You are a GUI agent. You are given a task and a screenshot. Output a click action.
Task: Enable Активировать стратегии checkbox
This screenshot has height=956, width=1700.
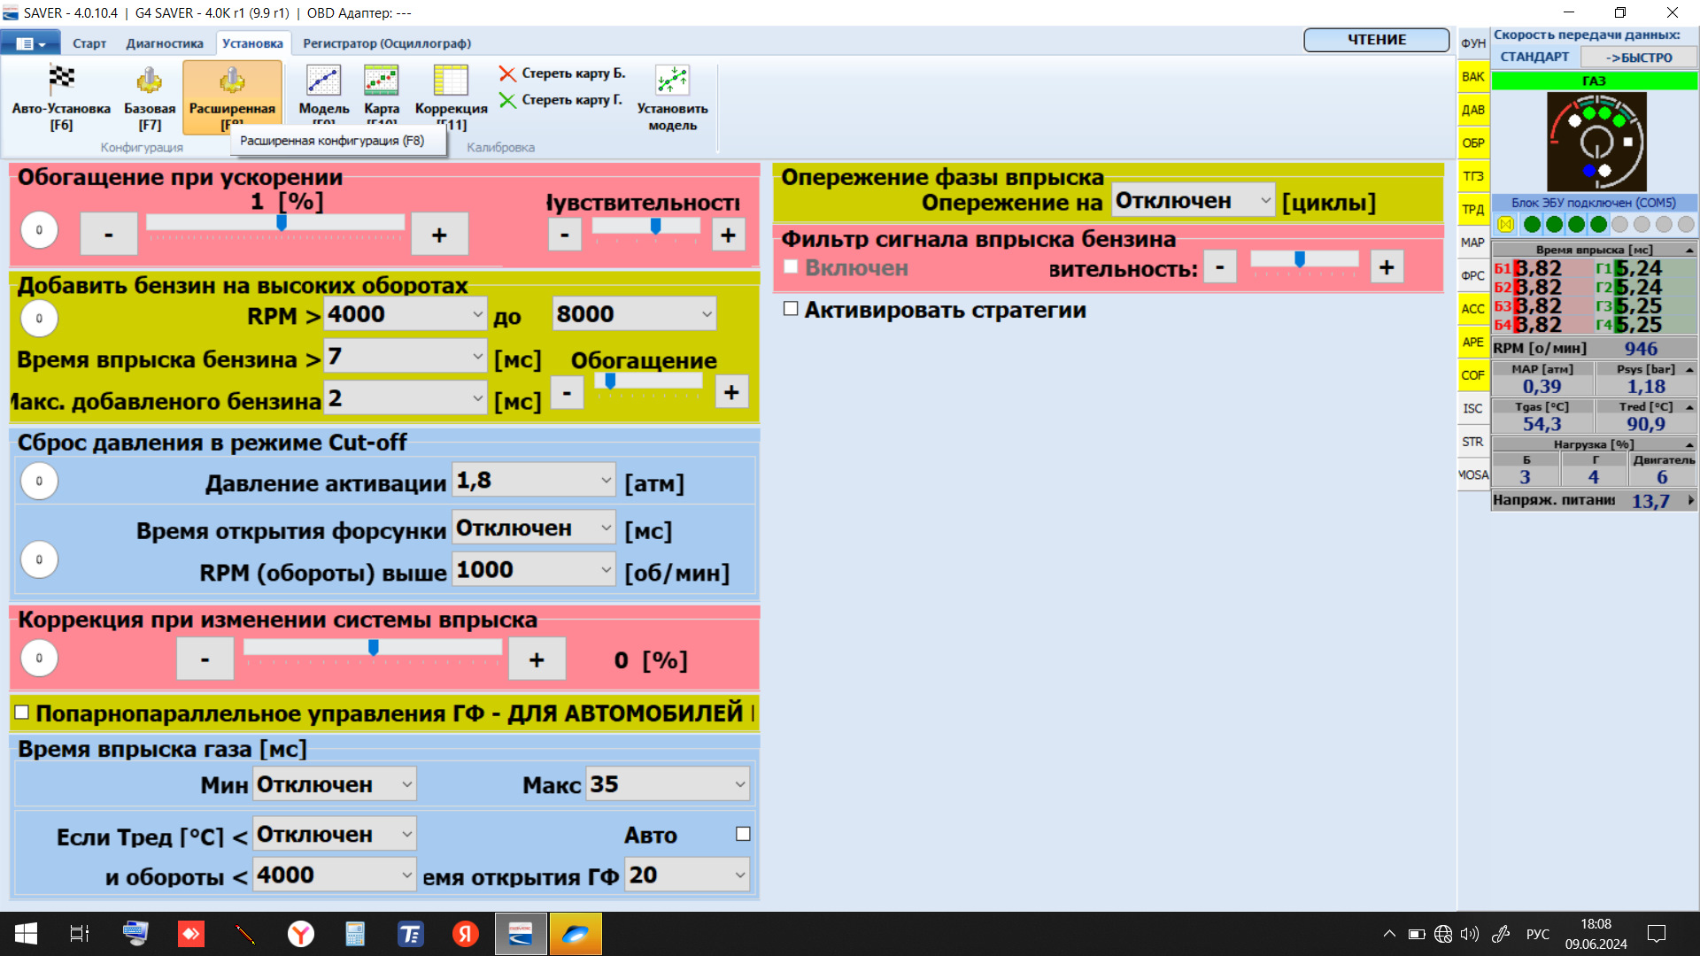pos(791,309)
